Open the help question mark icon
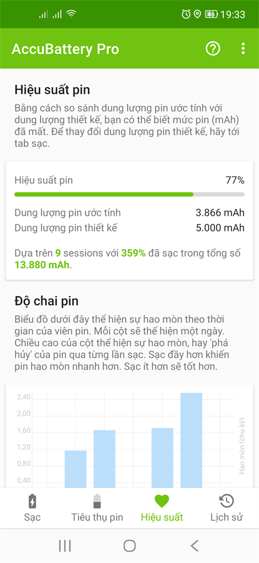Screen dimensions: 259x563 [x=213, y=48]
